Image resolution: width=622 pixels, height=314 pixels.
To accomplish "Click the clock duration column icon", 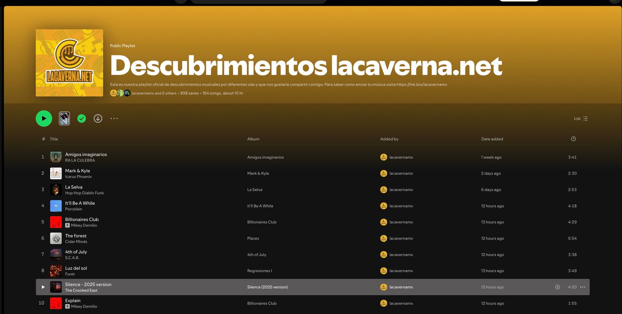I will [x=573, y=139].
